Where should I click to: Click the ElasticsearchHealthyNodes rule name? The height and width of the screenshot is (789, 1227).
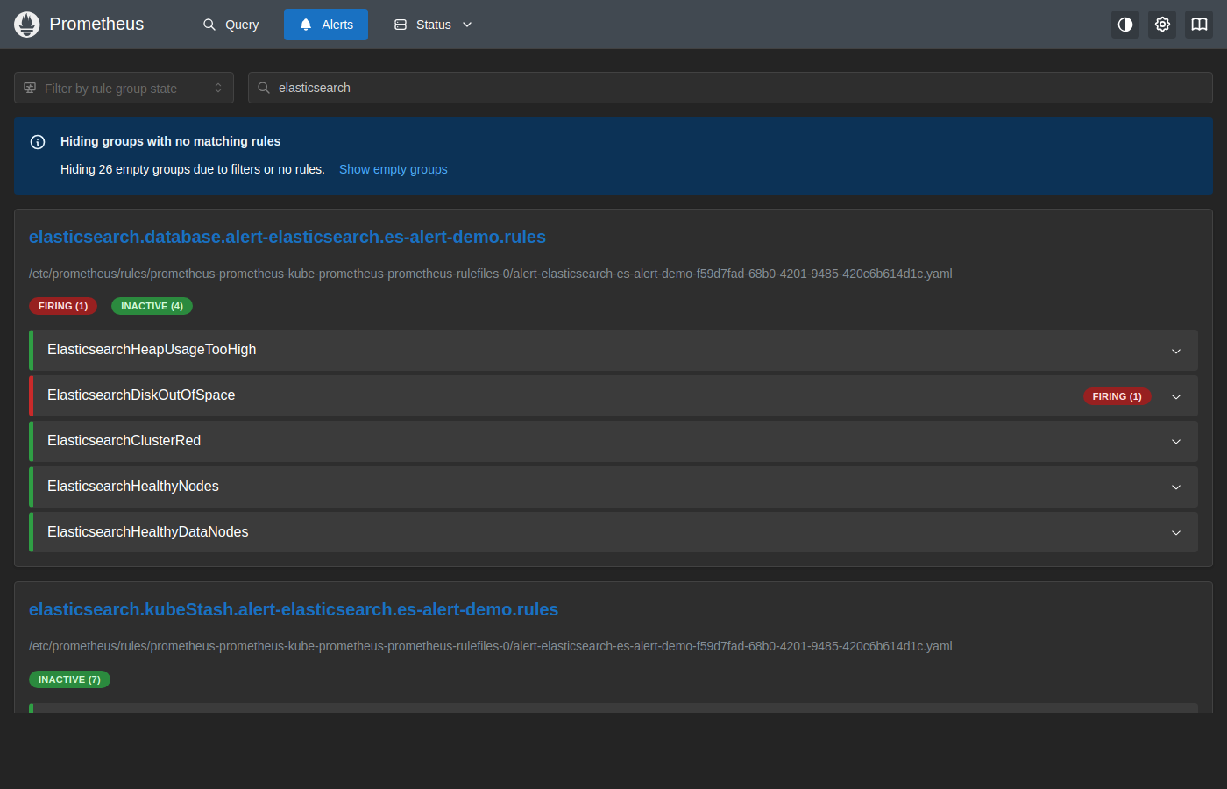coord(133,487)
